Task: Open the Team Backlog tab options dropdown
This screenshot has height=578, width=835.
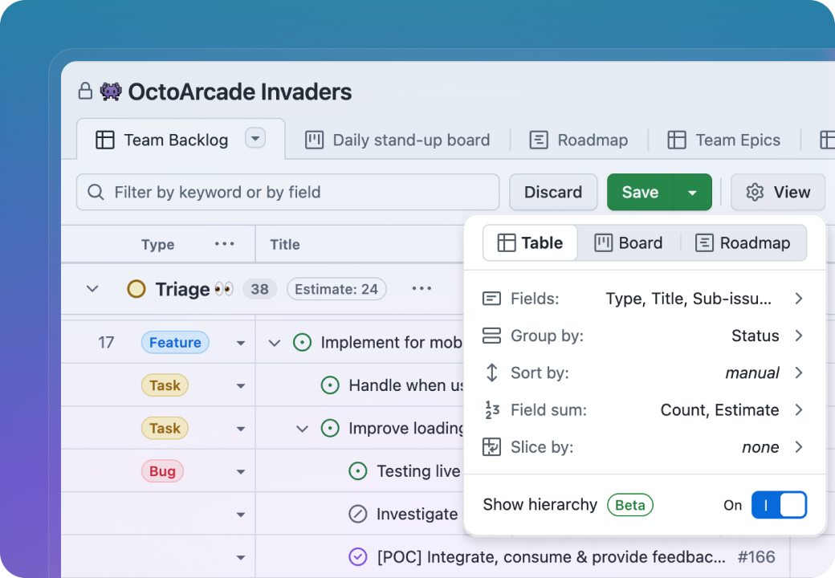Action: pos(255,139)
